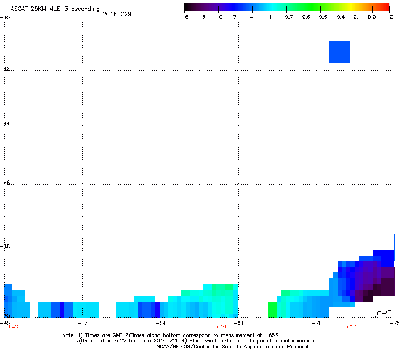The image size is (399, 350).
Task: Click the longitude axis label '-81'
Action: point(238,323)
